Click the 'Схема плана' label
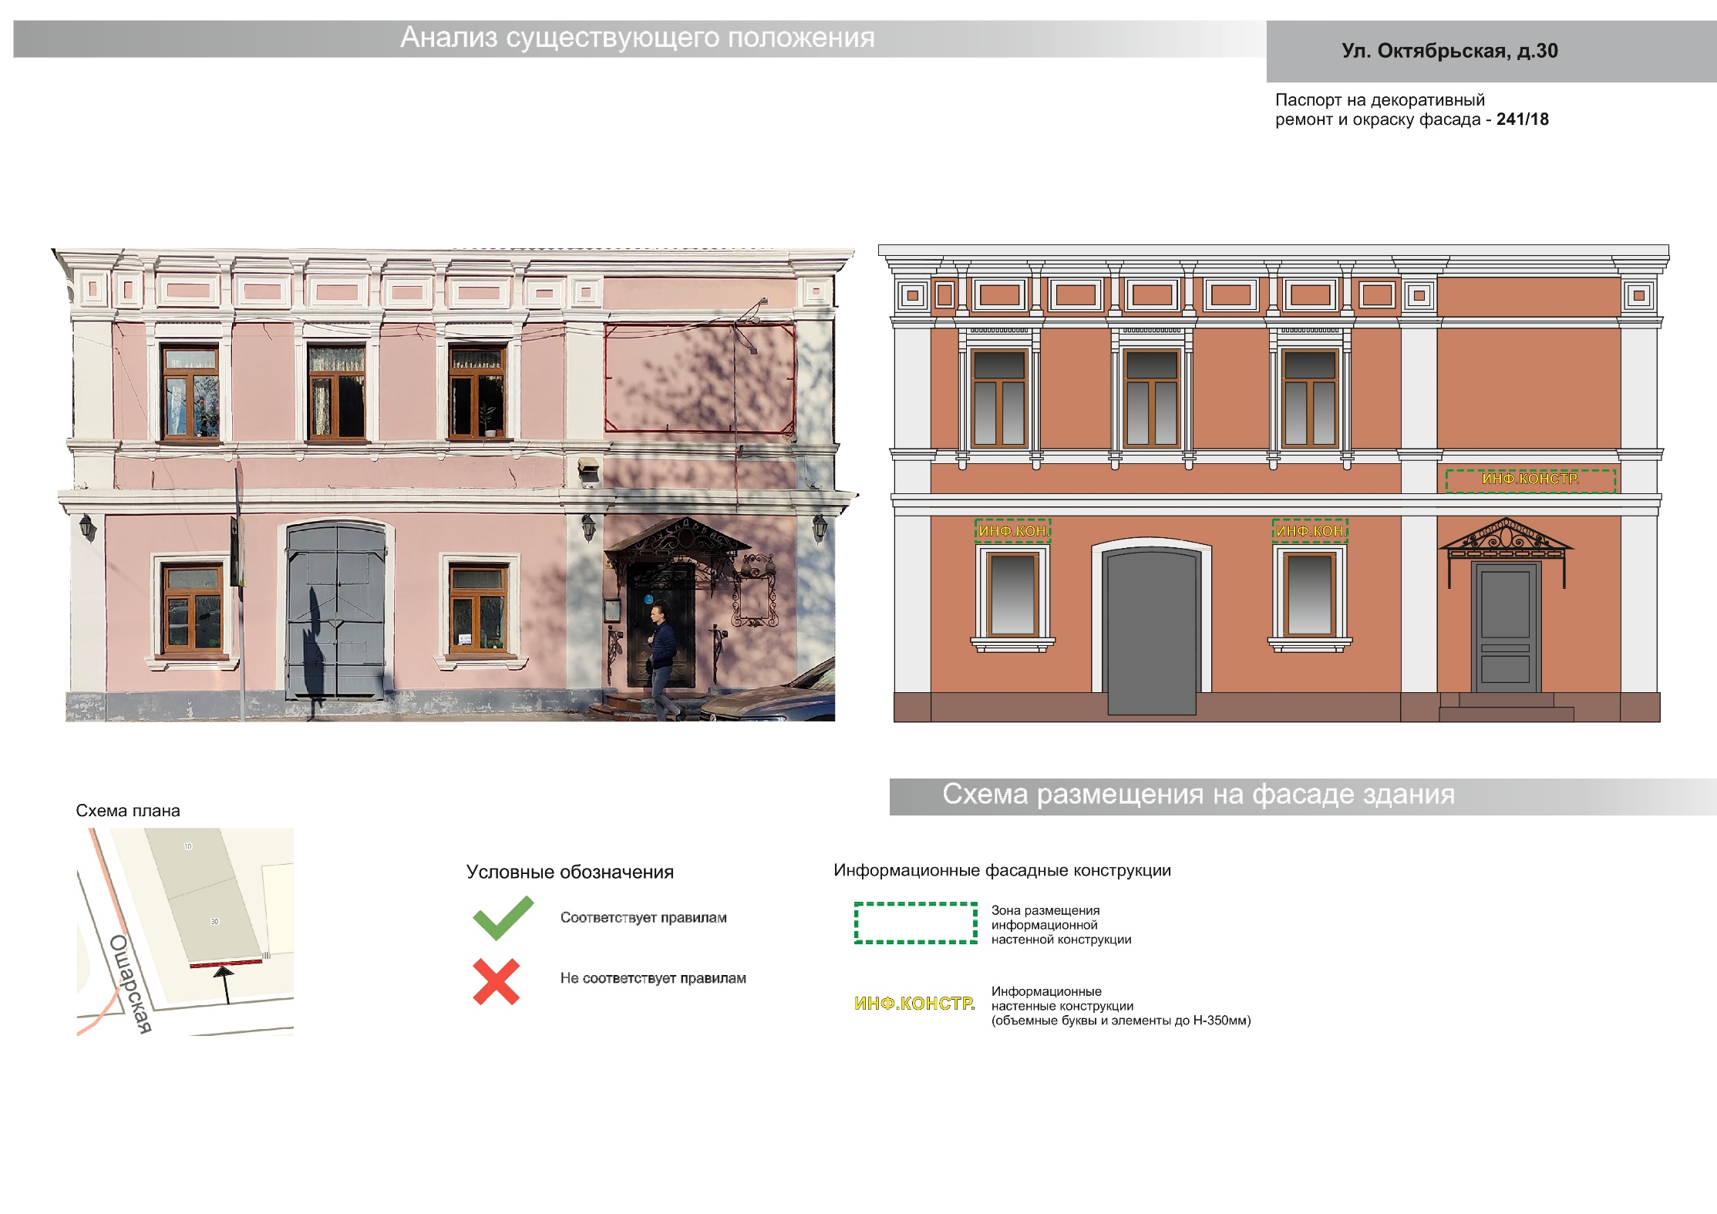 coord(128,810)
